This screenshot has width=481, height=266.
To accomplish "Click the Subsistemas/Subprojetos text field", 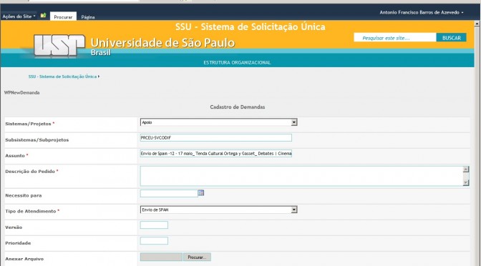I will point(216,137).
